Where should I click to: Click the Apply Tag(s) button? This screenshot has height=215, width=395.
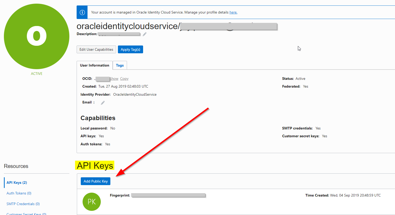130,49
